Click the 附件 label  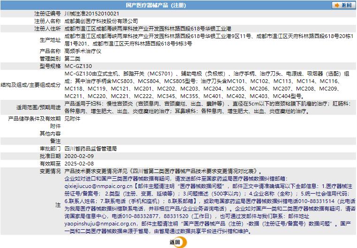[x=55, y=126]
